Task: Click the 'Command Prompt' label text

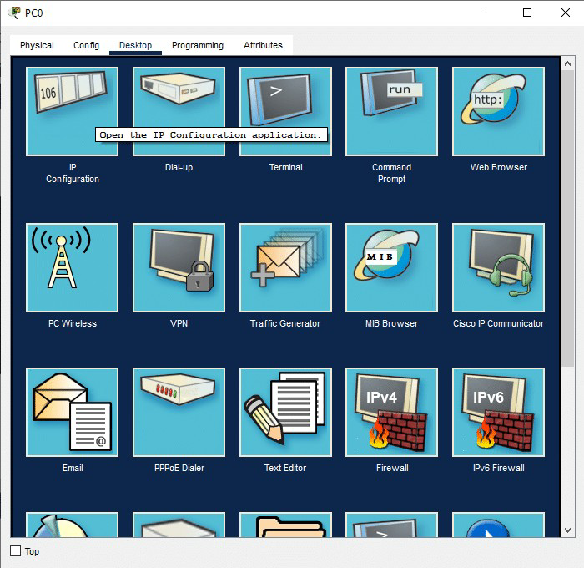Action: (x=392, y=173)
